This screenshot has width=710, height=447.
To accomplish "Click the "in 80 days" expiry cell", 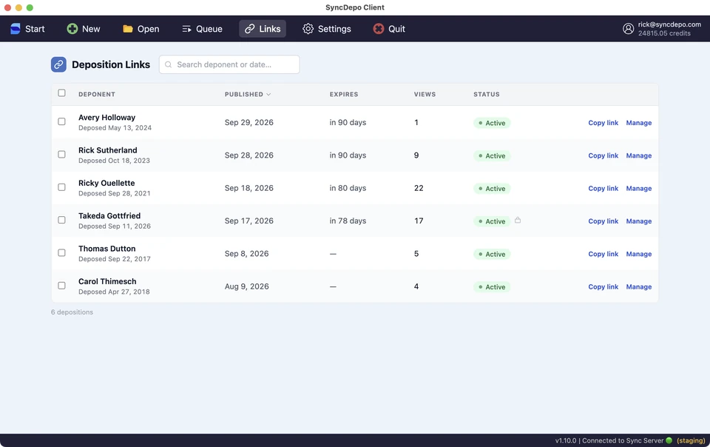I will pyautogui.click(x=348, y=188).
